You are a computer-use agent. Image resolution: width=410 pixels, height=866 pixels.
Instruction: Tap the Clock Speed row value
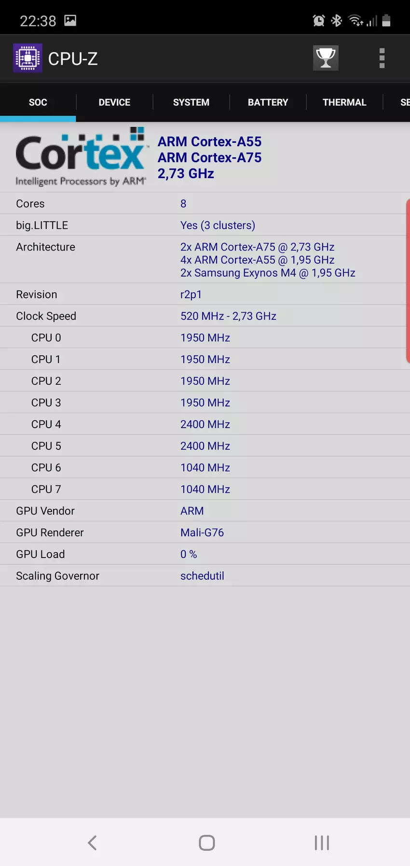point(228,316)
